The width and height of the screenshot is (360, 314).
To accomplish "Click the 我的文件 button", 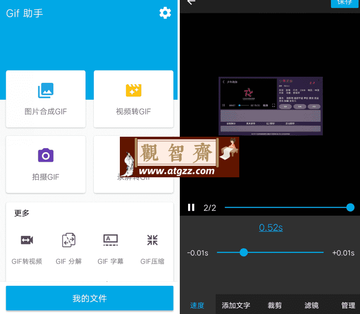I will (89, 298).
